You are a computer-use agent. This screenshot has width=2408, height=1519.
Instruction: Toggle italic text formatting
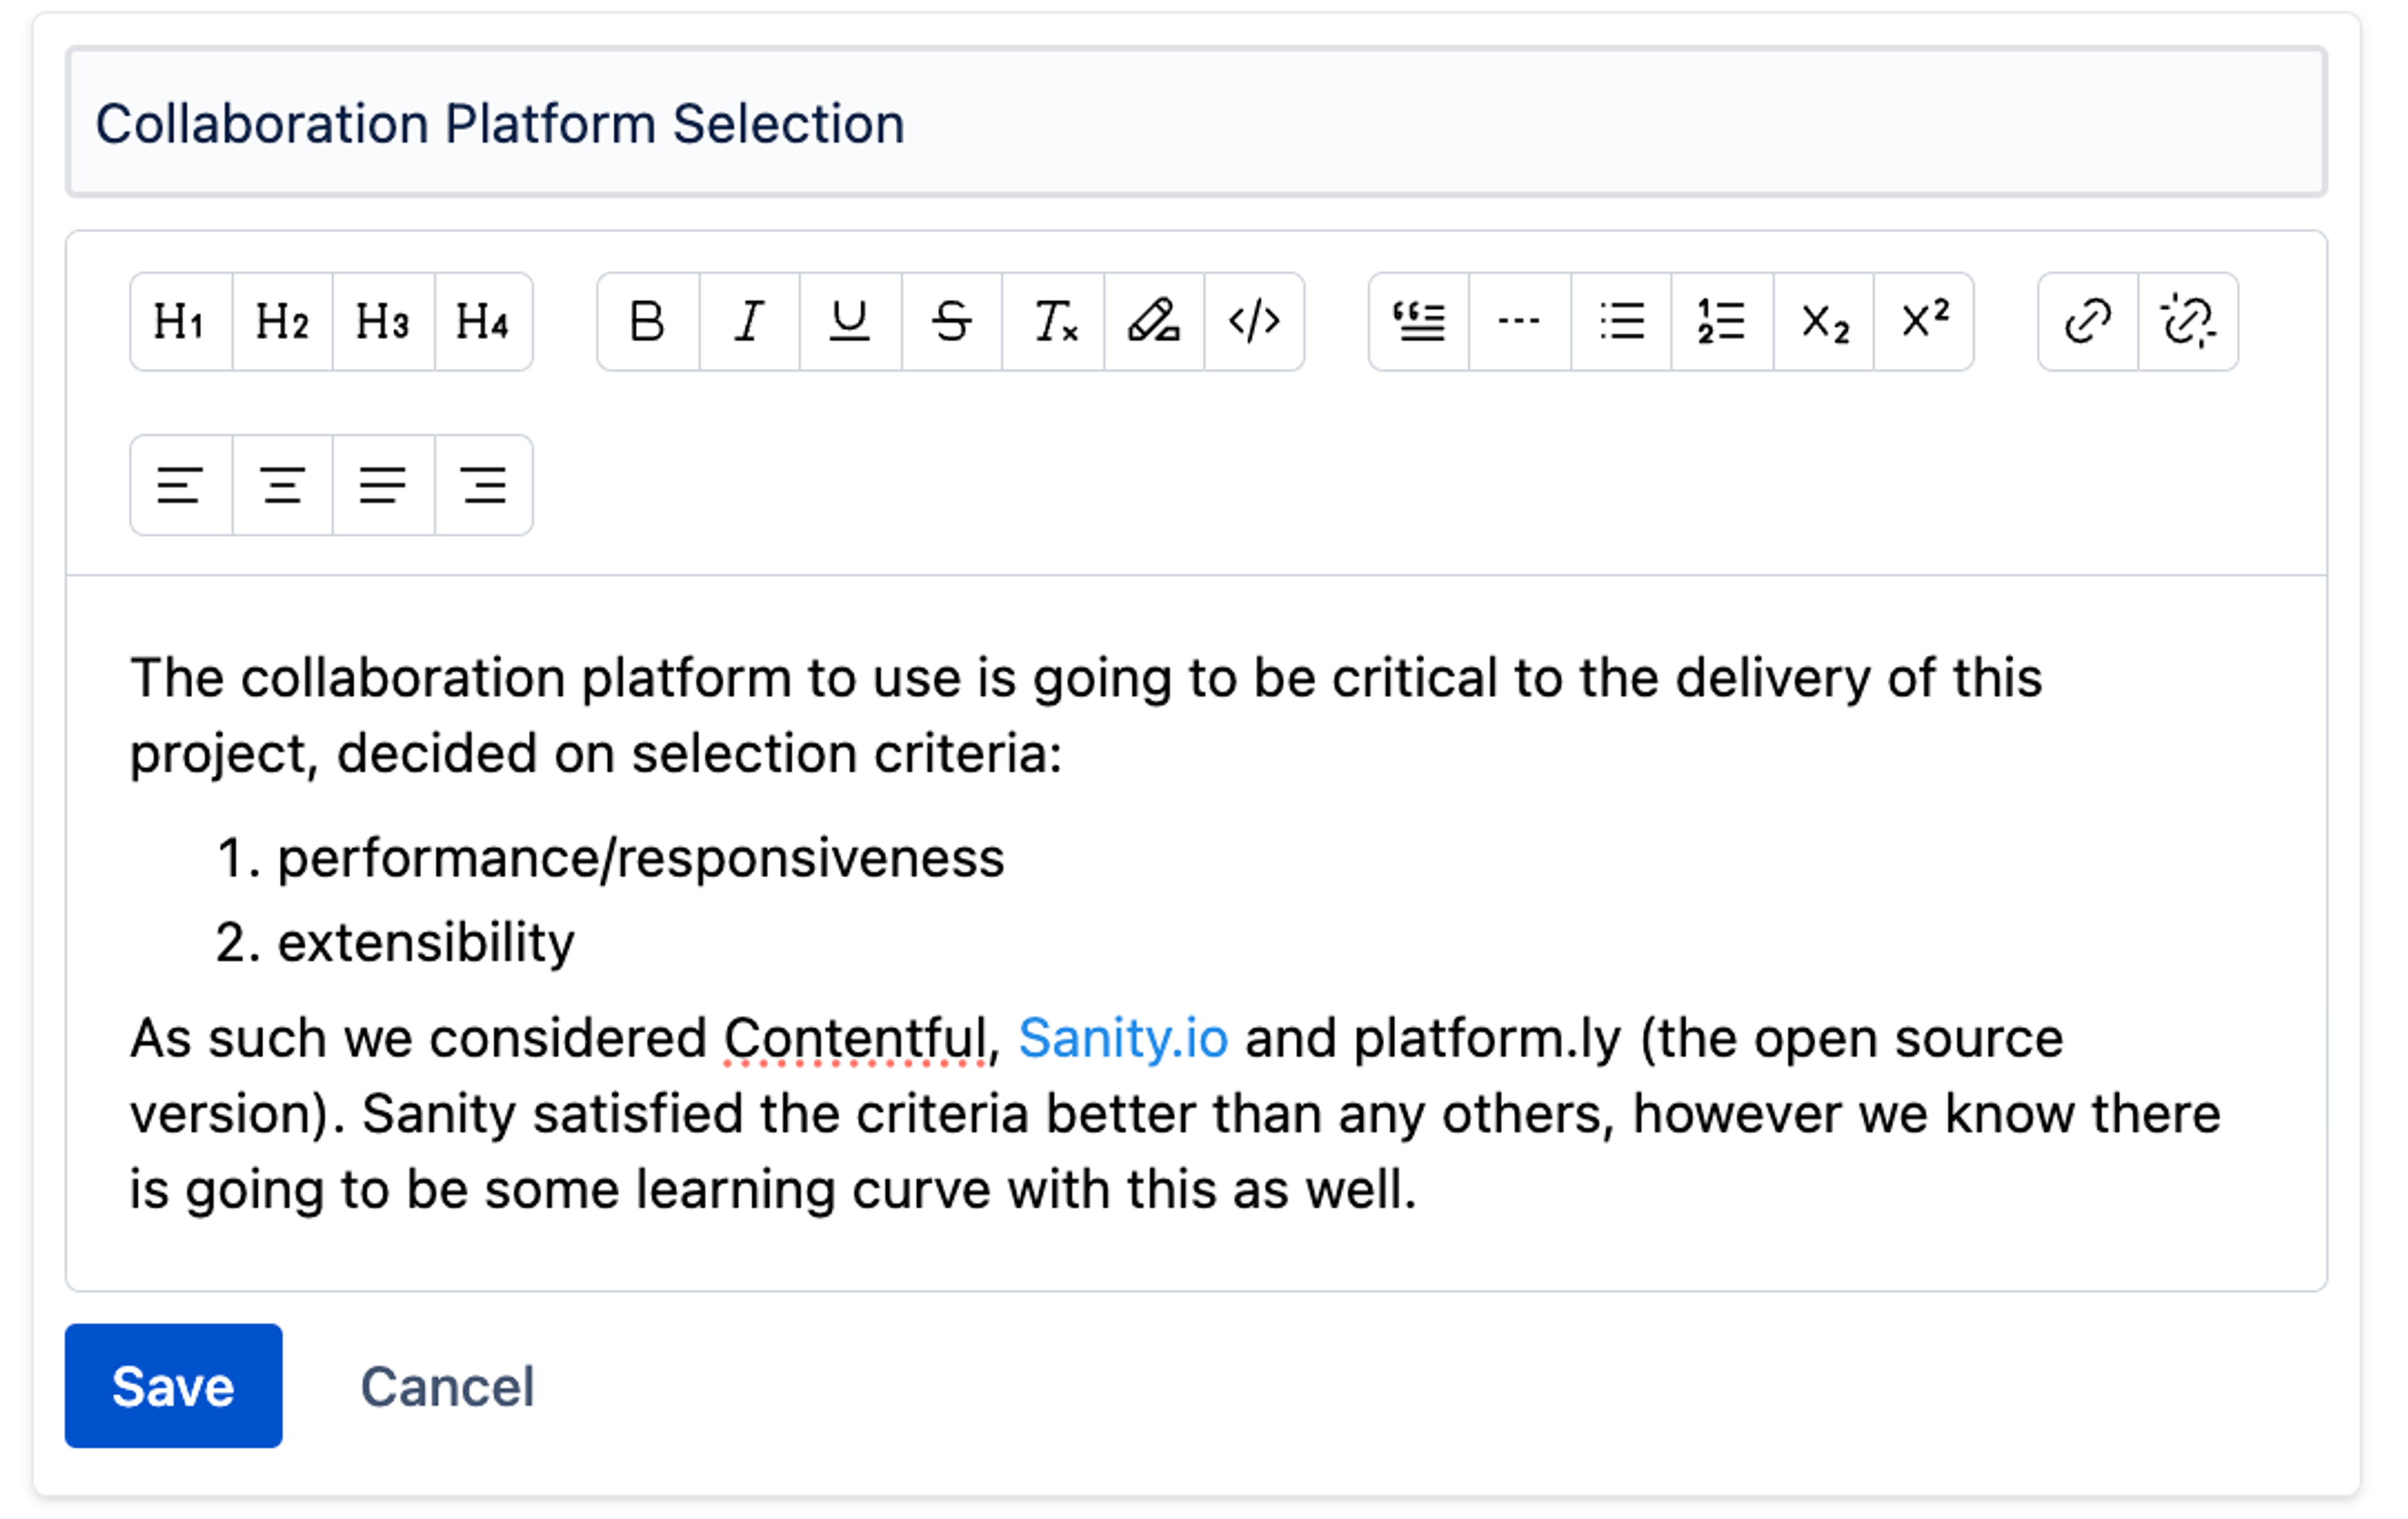[749, 322]
